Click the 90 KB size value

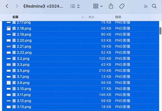coord(106,34)
